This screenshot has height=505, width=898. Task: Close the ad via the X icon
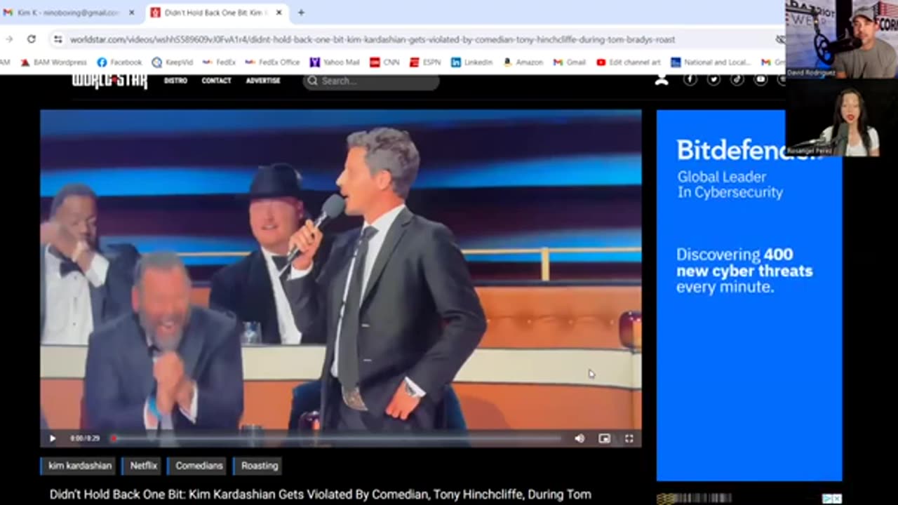[x=837, y=499]
